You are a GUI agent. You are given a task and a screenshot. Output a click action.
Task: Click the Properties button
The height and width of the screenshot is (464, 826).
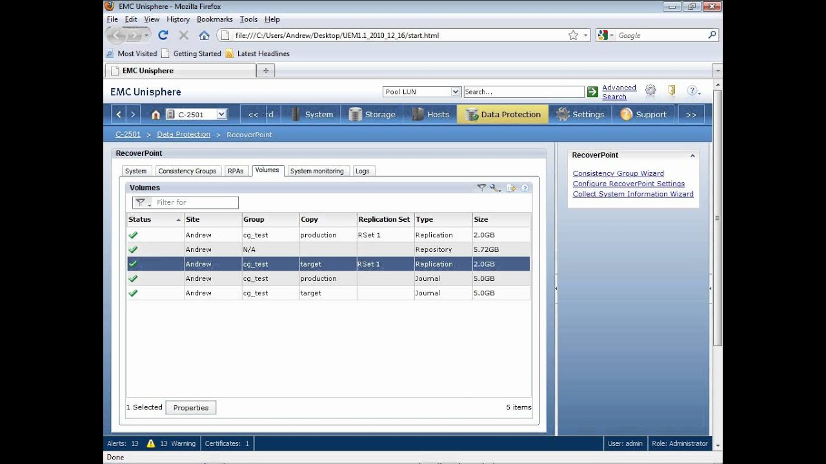coord(191,407)
